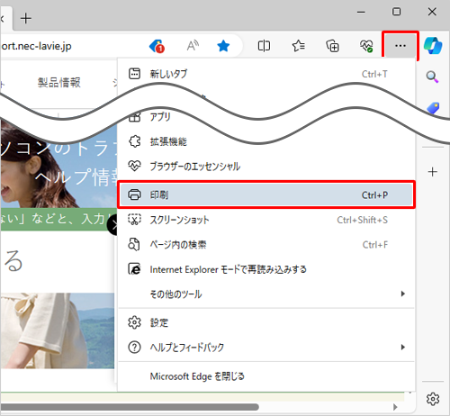This screenshot has width=450, height=416.
Task: Click the printer icon beside 印刷
Action: (134, 194)
